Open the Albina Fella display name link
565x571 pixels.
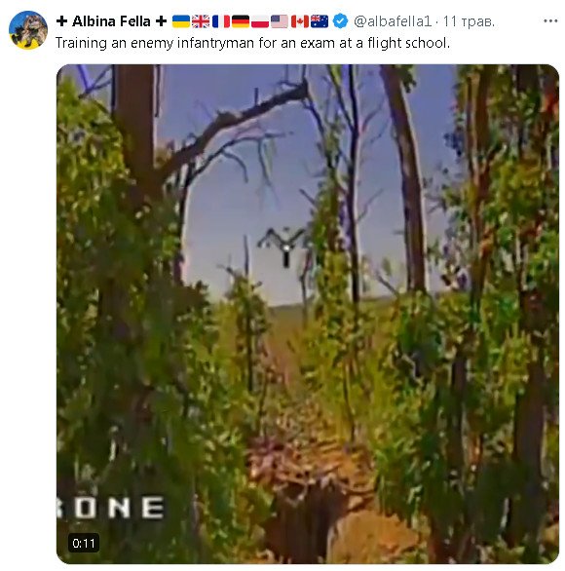coord(111,21)
